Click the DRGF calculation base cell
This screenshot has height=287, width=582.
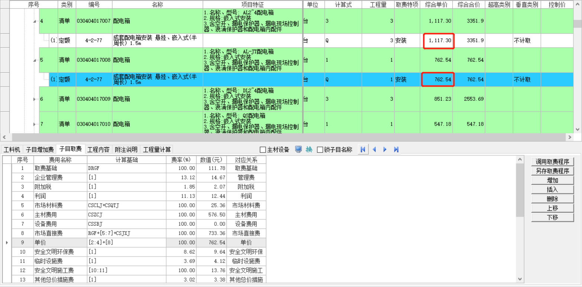click(x=126, y=168)
